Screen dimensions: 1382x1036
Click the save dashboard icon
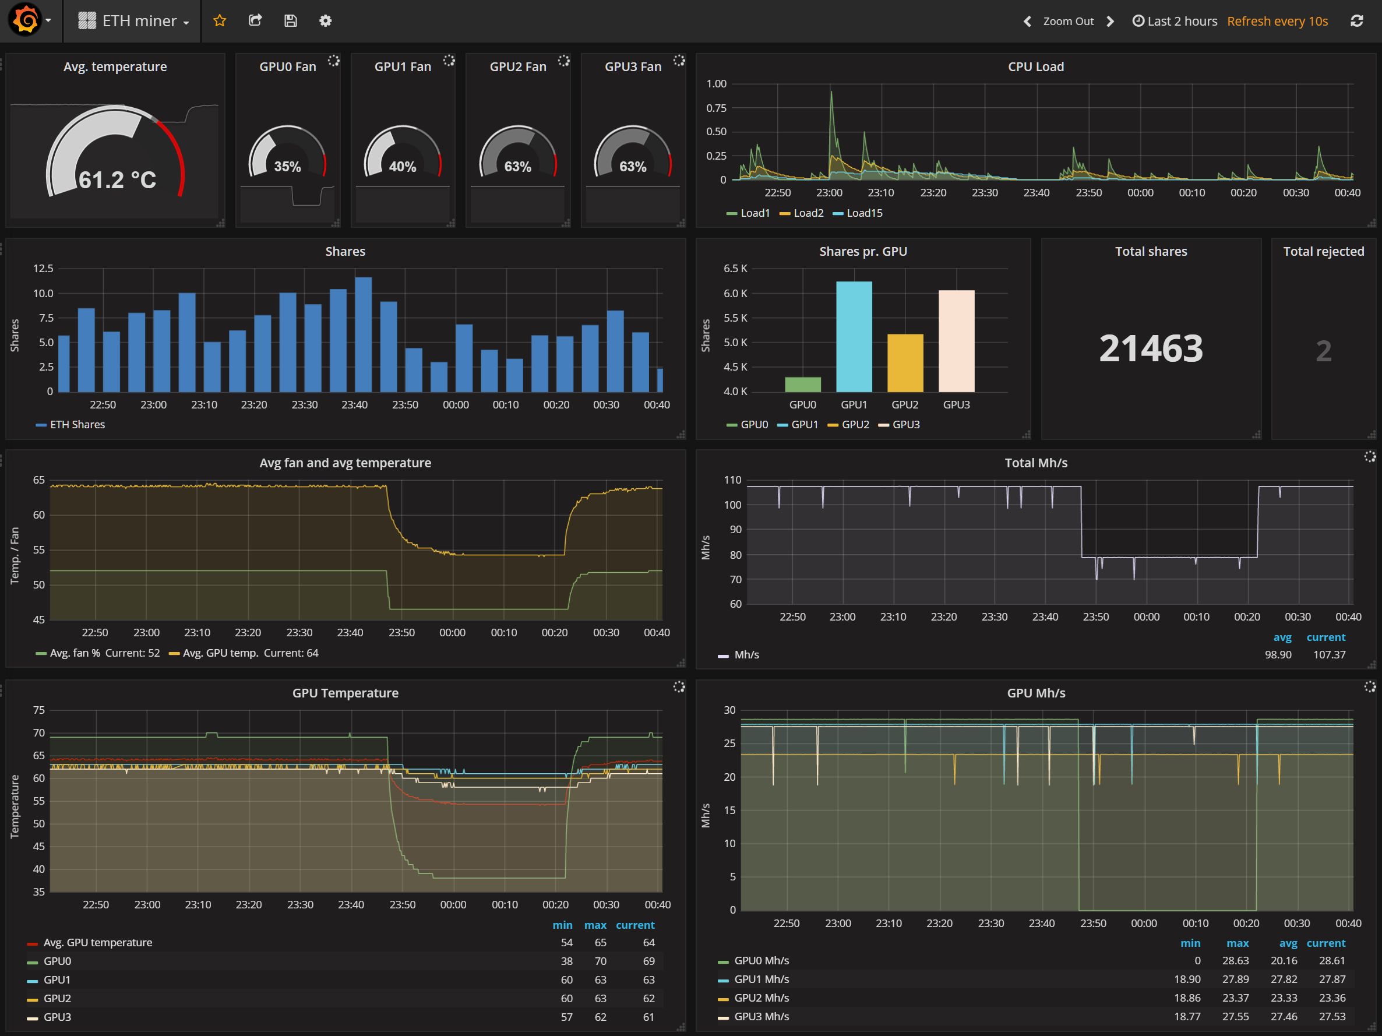[291, 20]
